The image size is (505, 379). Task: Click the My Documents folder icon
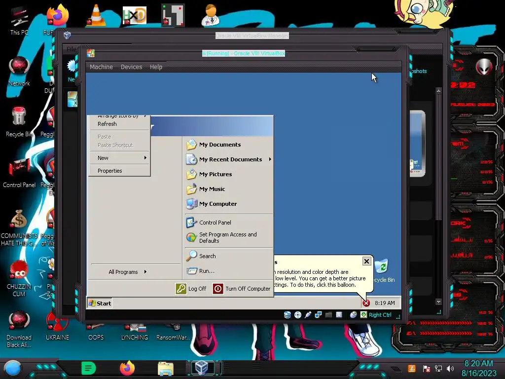[191, 145]
